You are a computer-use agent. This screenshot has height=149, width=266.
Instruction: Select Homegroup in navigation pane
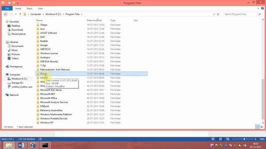[16, 67]
